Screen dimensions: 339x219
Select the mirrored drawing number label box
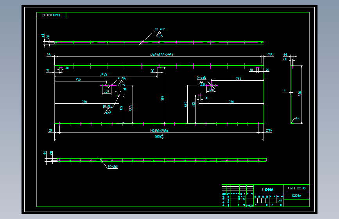tap(51, 15)
